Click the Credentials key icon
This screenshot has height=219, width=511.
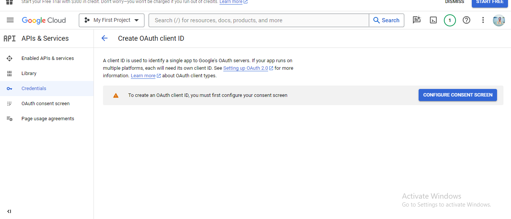10,89
